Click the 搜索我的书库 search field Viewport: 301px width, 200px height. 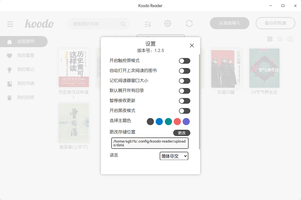point(96,24)
